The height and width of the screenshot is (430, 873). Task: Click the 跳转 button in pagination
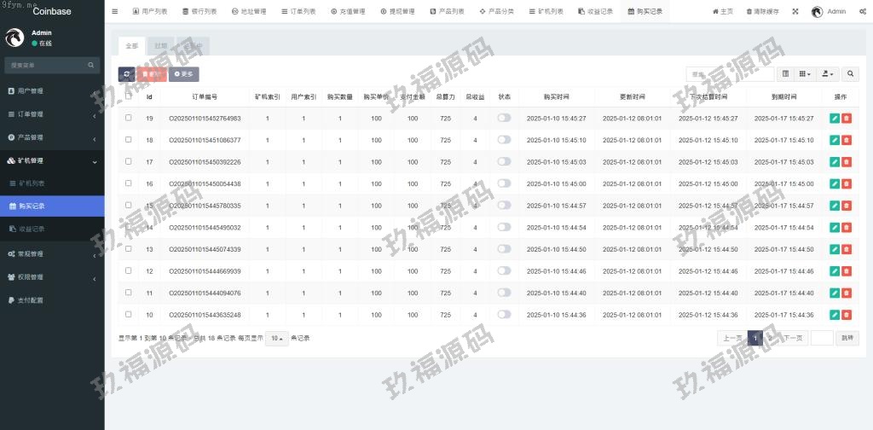[847, 338]
